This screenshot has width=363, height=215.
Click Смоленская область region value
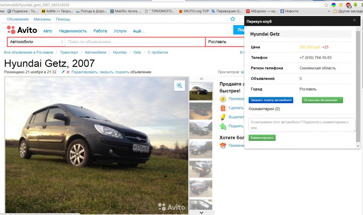318,68
